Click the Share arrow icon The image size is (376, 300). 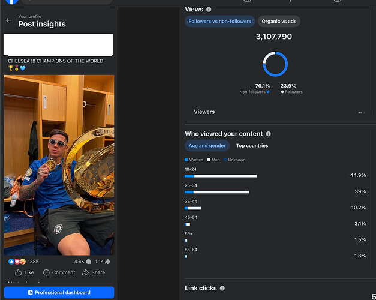click(x=86, y=272)
